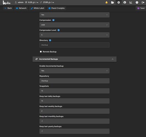Open Panel Cronjobs
The width and height of the screenshot is (146, 137).
[57, 8]
